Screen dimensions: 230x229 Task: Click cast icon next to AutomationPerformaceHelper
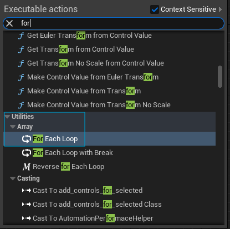coord(27,218)
